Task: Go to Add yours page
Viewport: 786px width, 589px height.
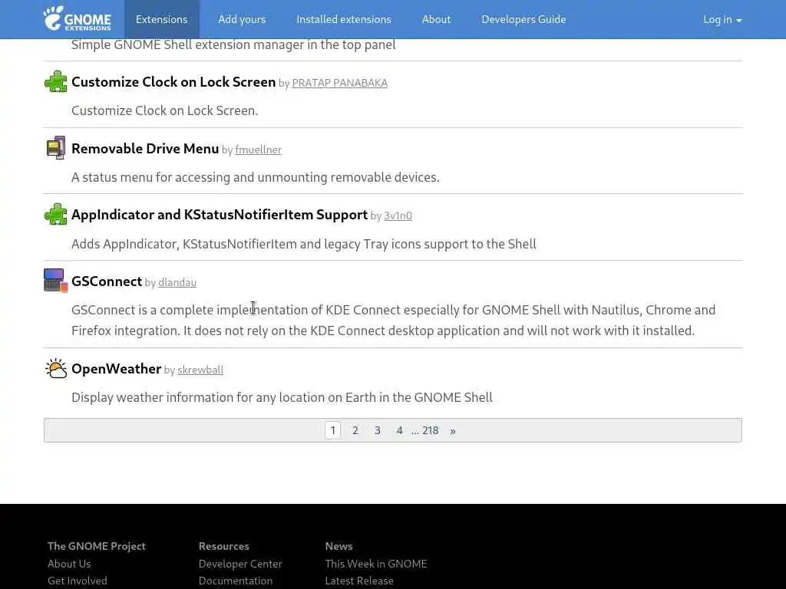Action: (242, 19)
